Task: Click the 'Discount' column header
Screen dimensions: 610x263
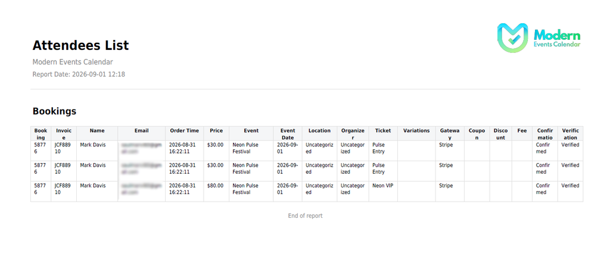Action: tap(500, 134)
